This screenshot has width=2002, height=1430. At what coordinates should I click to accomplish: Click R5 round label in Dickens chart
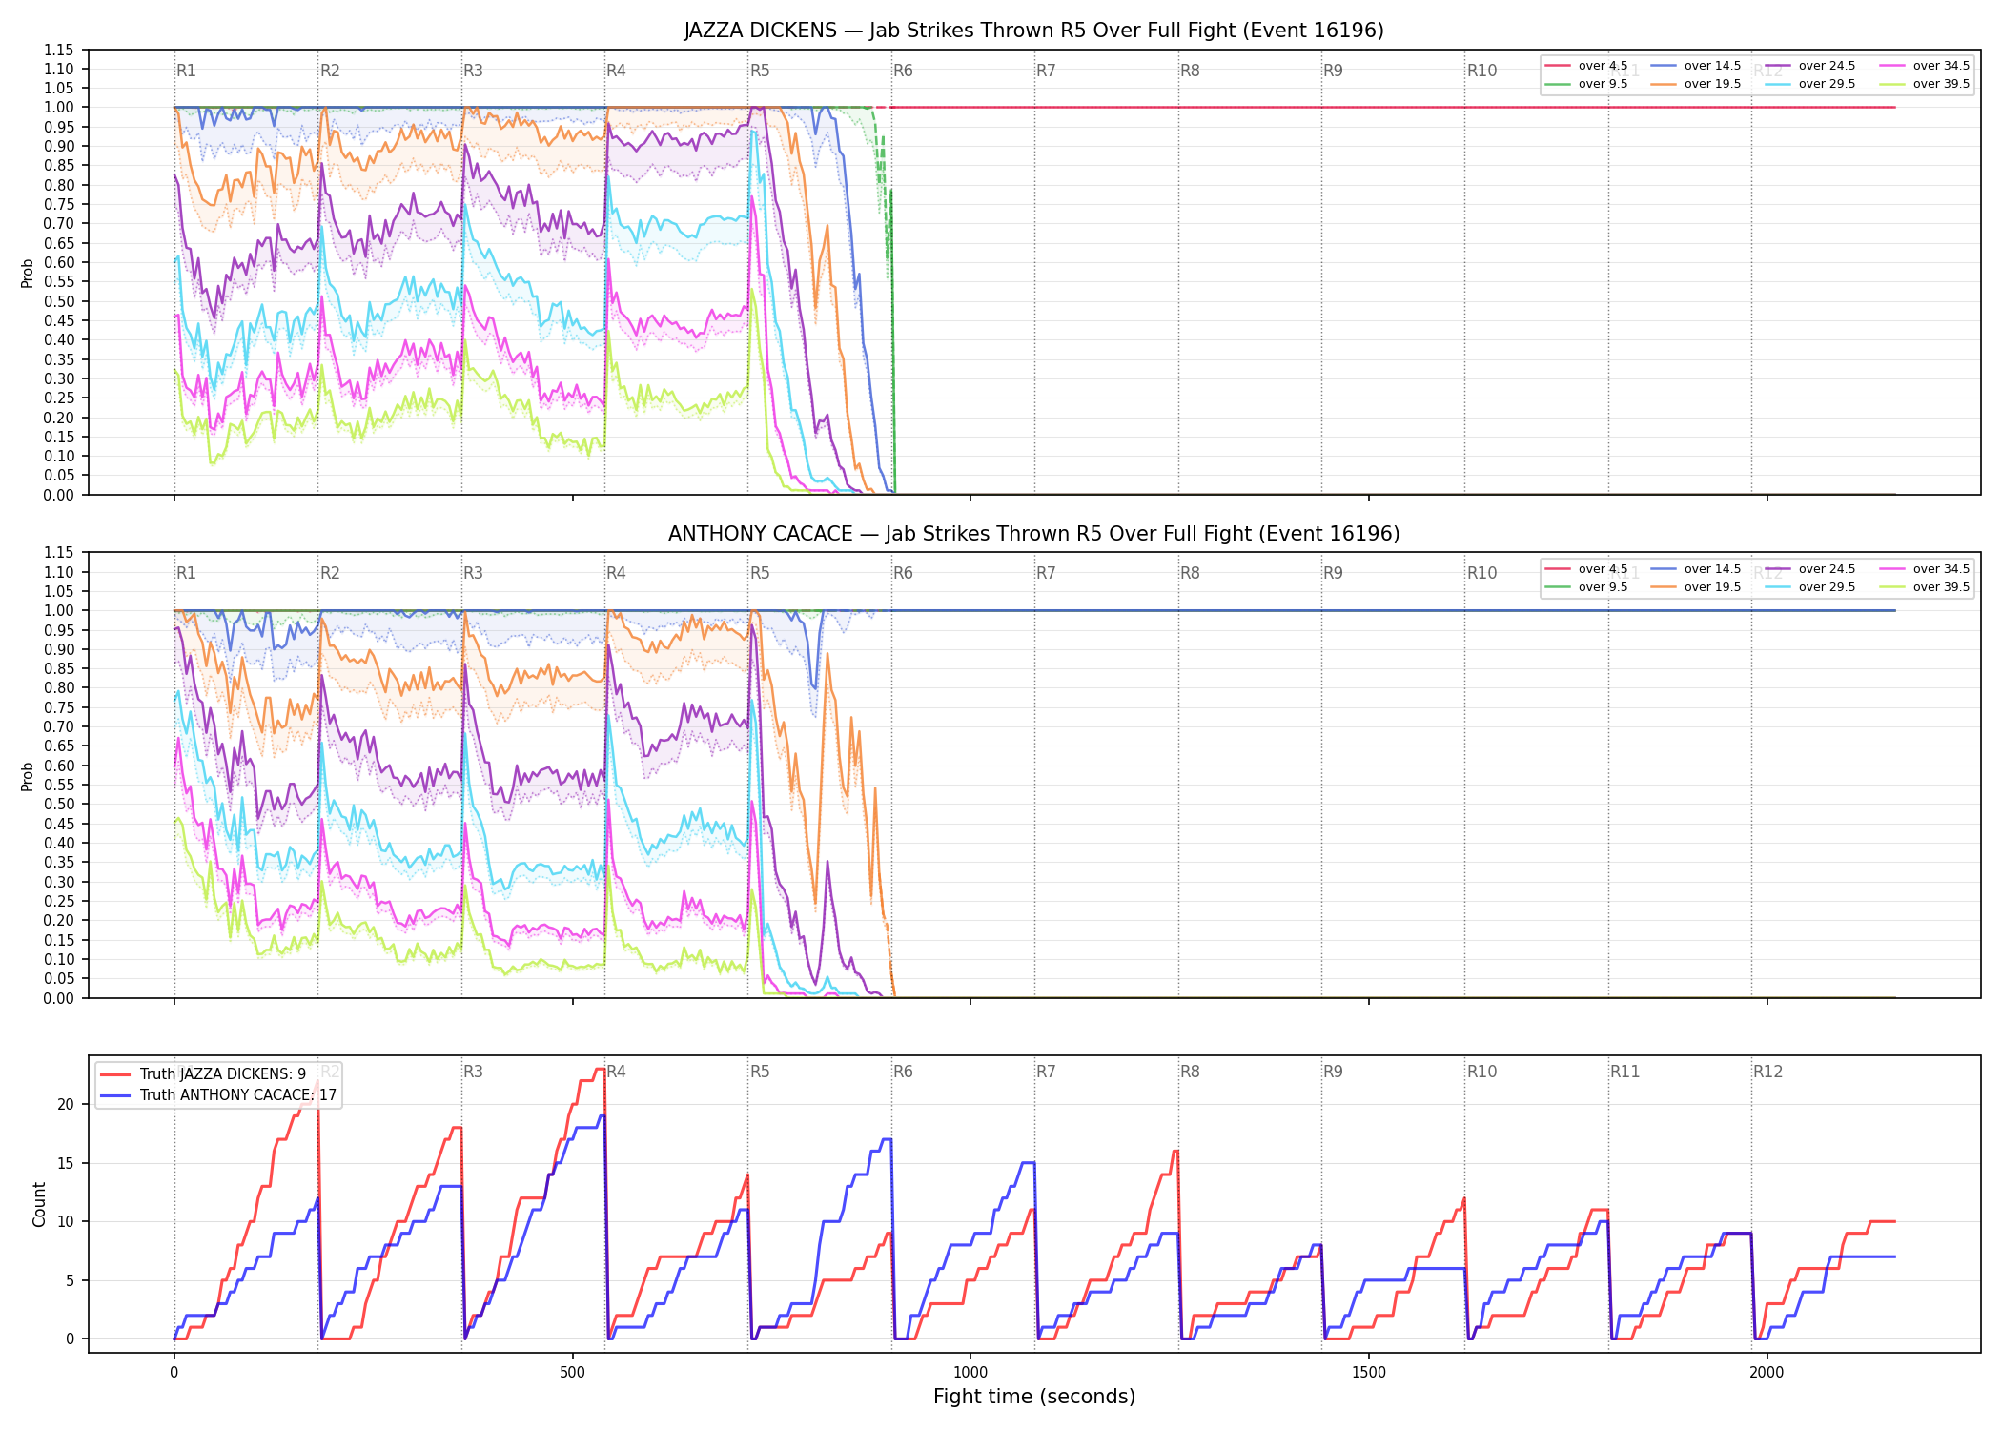(x=760, y=71)
